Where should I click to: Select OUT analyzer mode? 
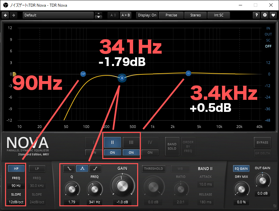tap(268, 34)
